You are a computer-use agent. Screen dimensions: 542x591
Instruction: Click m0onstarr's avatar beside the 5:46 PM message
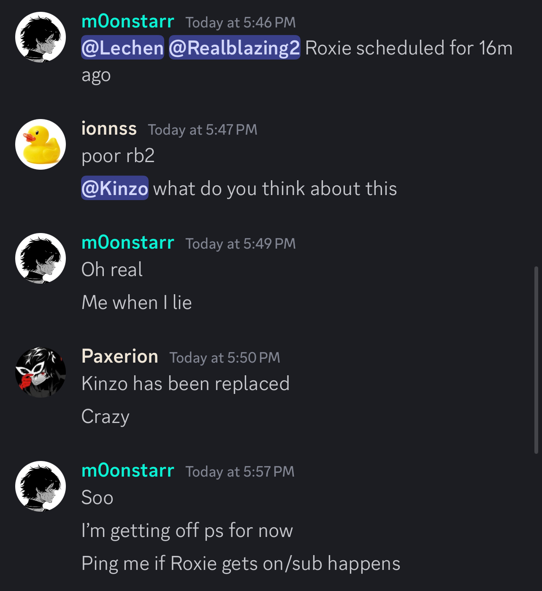click(41, 37)
